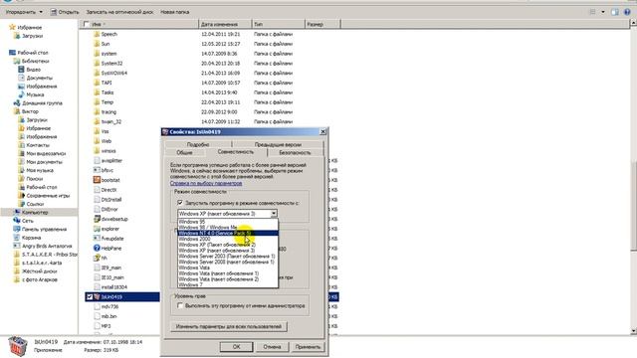Toggle the preview pane toolbar icon

pyautogui.click(x=615, y=12)
